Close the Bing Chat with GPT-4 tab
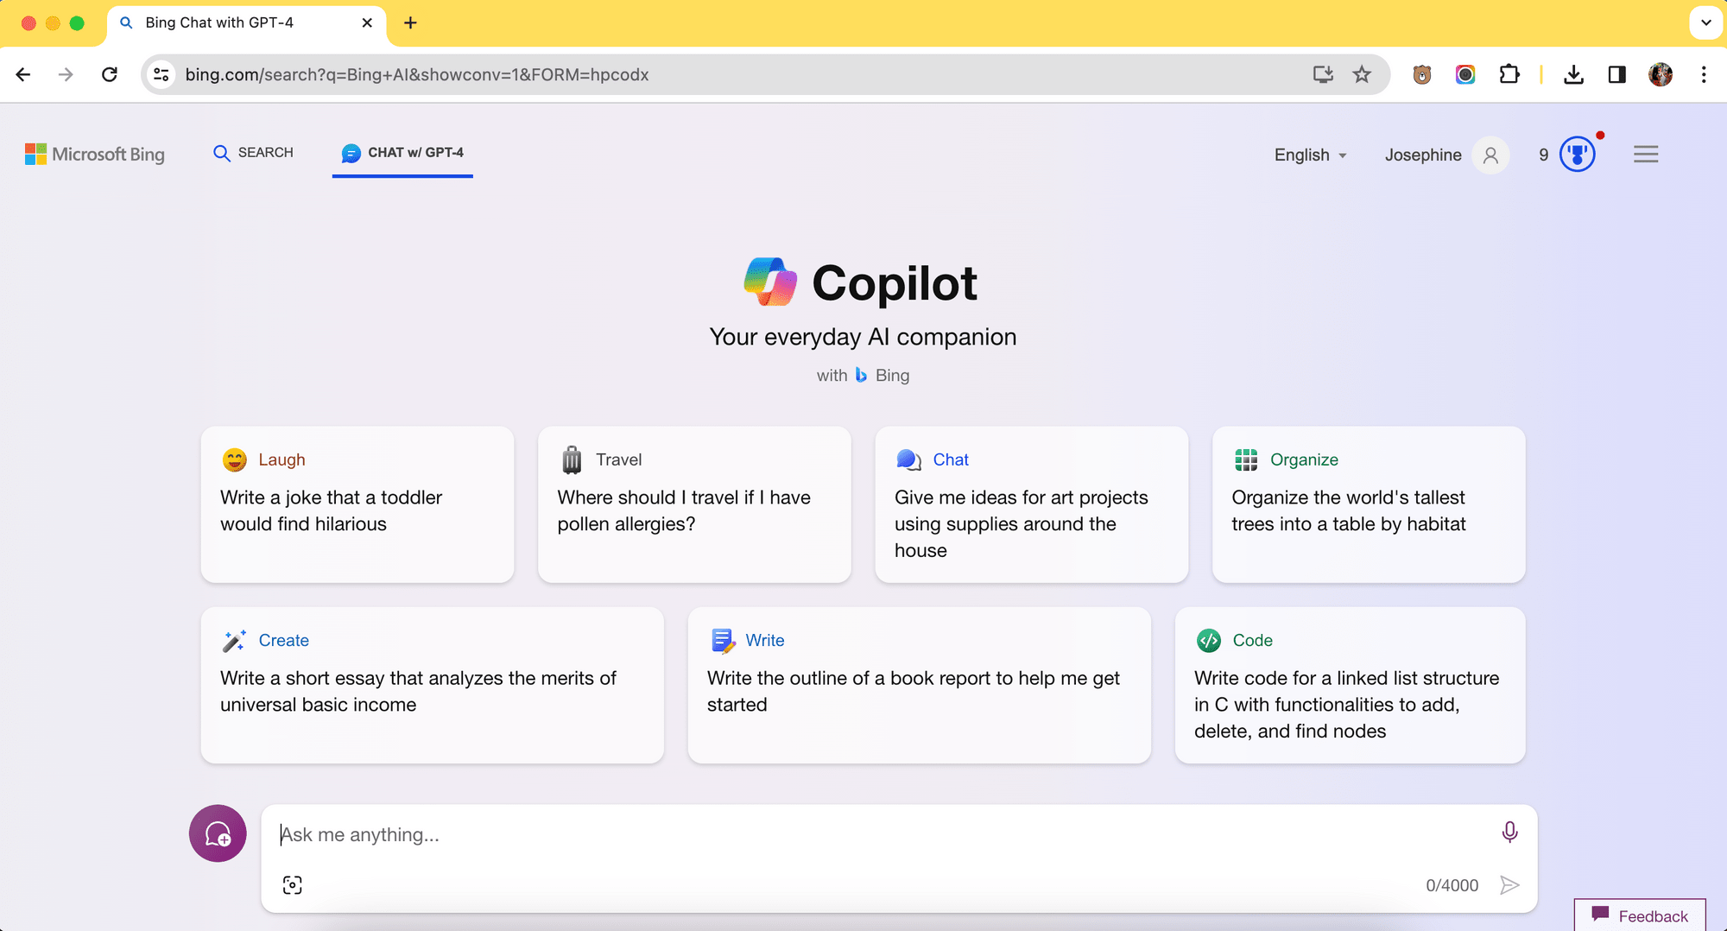 [x=367, y=22]
